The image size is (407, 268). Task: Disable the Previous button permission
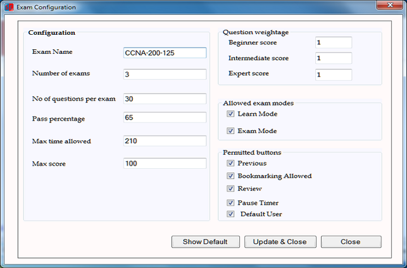click(230, 163)
